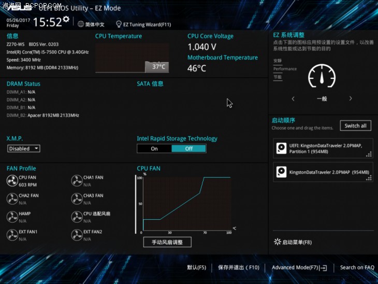The height and width of the screenshot is (284, 378).
Task: Select KingstonDataTraveler 2.0PMAP (954MB) boot entry
Action: 323,172
